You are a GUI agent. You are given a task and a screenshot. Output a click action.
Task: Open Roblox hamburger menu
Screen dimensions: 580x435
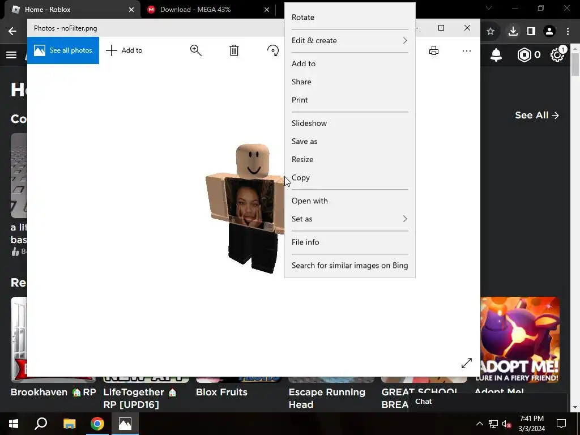[11, 55]
